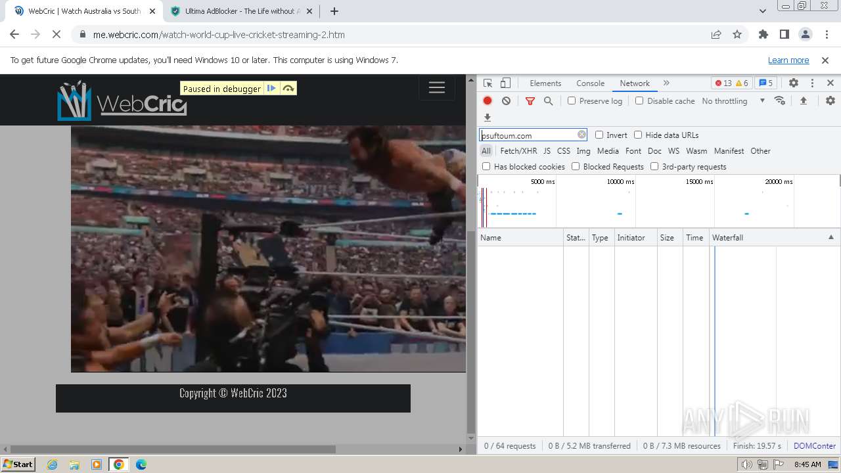The image size is (841, 473).
Task: Dismiss Chrome update notification bar
Action: pyautogui.click(x=825, y=60)
